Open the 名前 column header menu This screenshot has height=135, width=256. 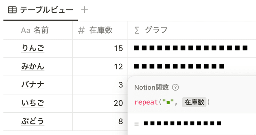[x=38, y=30]
